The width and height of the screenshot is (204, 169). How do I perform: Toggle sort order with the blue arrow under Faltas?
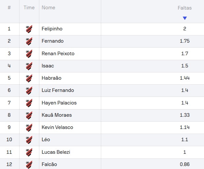coord(185,18)
